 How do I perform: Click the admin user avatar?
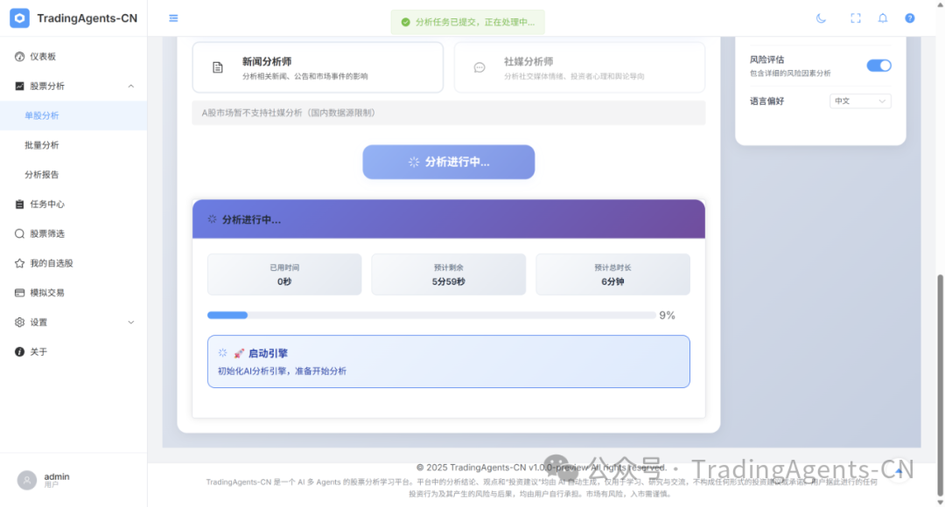point(27,480)
